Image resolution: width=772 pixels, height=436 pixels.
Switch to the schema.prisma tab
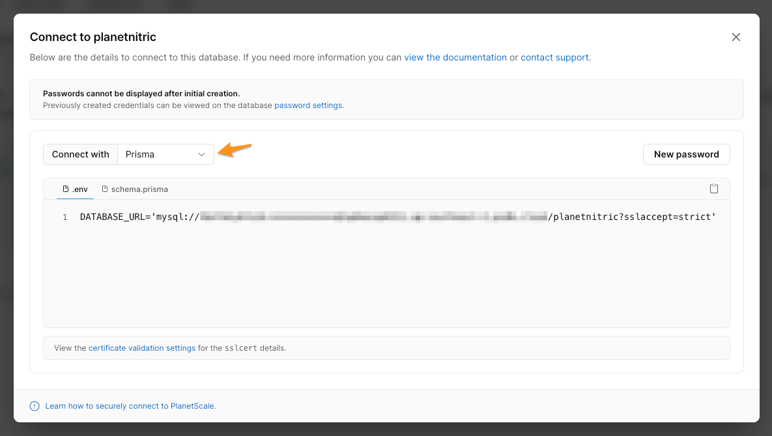coord(139,189)
